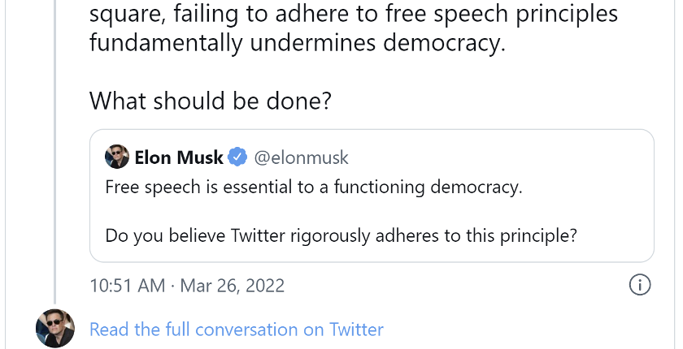Click the "fundamentally undermines democracy" line

(x=297, y=43)
